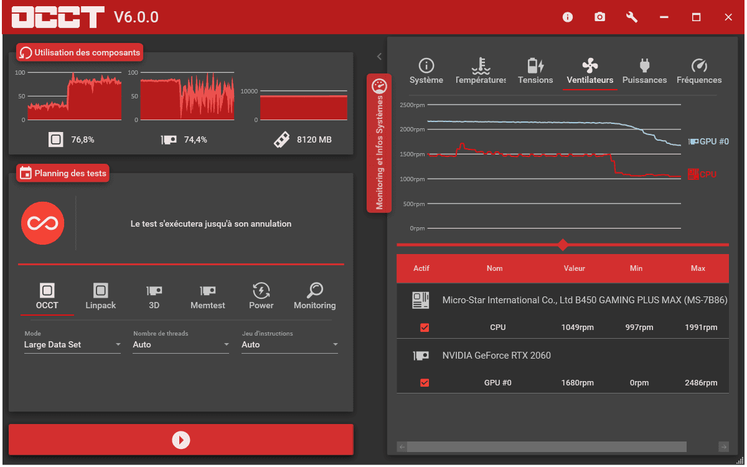The image size is (747, 467).
Task: Click the diamond splitter handle below chart
Action: click(x=563, y=245)
